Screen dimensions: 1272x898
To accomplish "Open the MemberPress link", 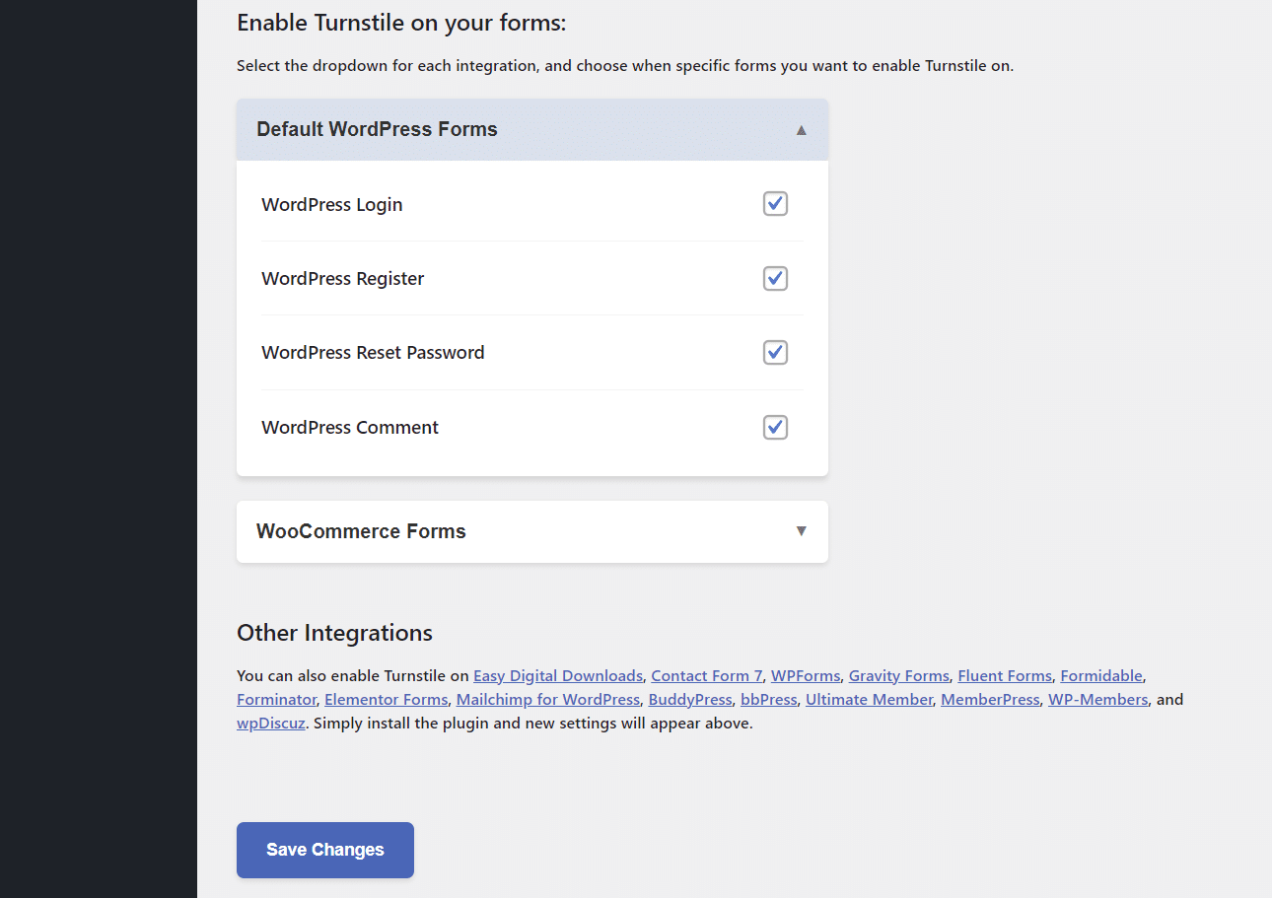I will (x=990, y=700).
